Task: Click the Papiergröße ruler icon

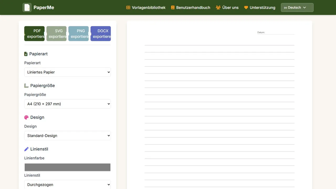Action: 26,86
